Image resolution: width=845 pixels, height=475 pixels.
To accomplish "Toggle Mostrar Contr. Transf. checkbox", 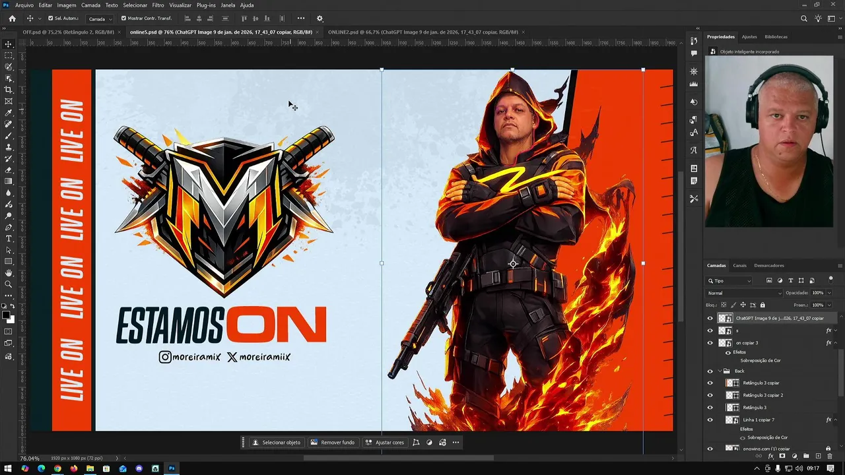I will coord(123,18).
